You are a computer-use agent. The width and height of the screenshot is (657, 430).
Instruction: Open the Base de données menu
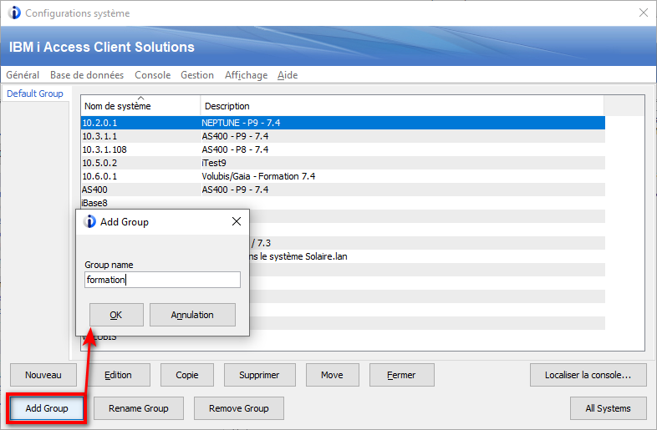click(87, 75)
